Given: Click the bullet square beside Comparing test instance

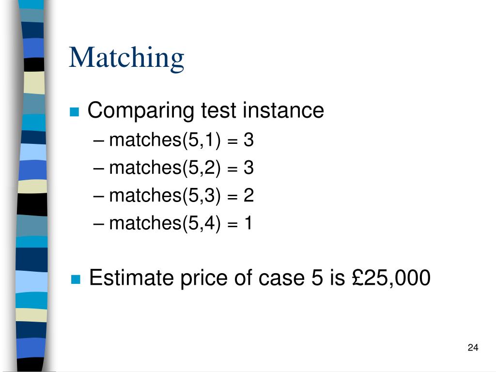Looking at the screenshot, I should pos(74,112).
